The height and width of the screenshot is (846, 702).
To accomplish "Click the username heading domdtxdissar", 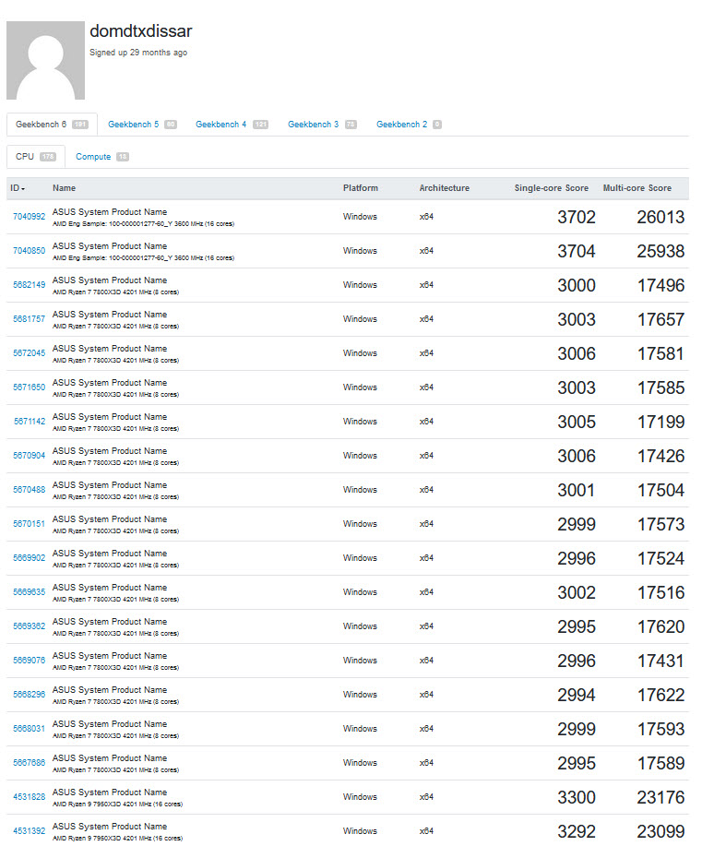I will click(141, 31).
